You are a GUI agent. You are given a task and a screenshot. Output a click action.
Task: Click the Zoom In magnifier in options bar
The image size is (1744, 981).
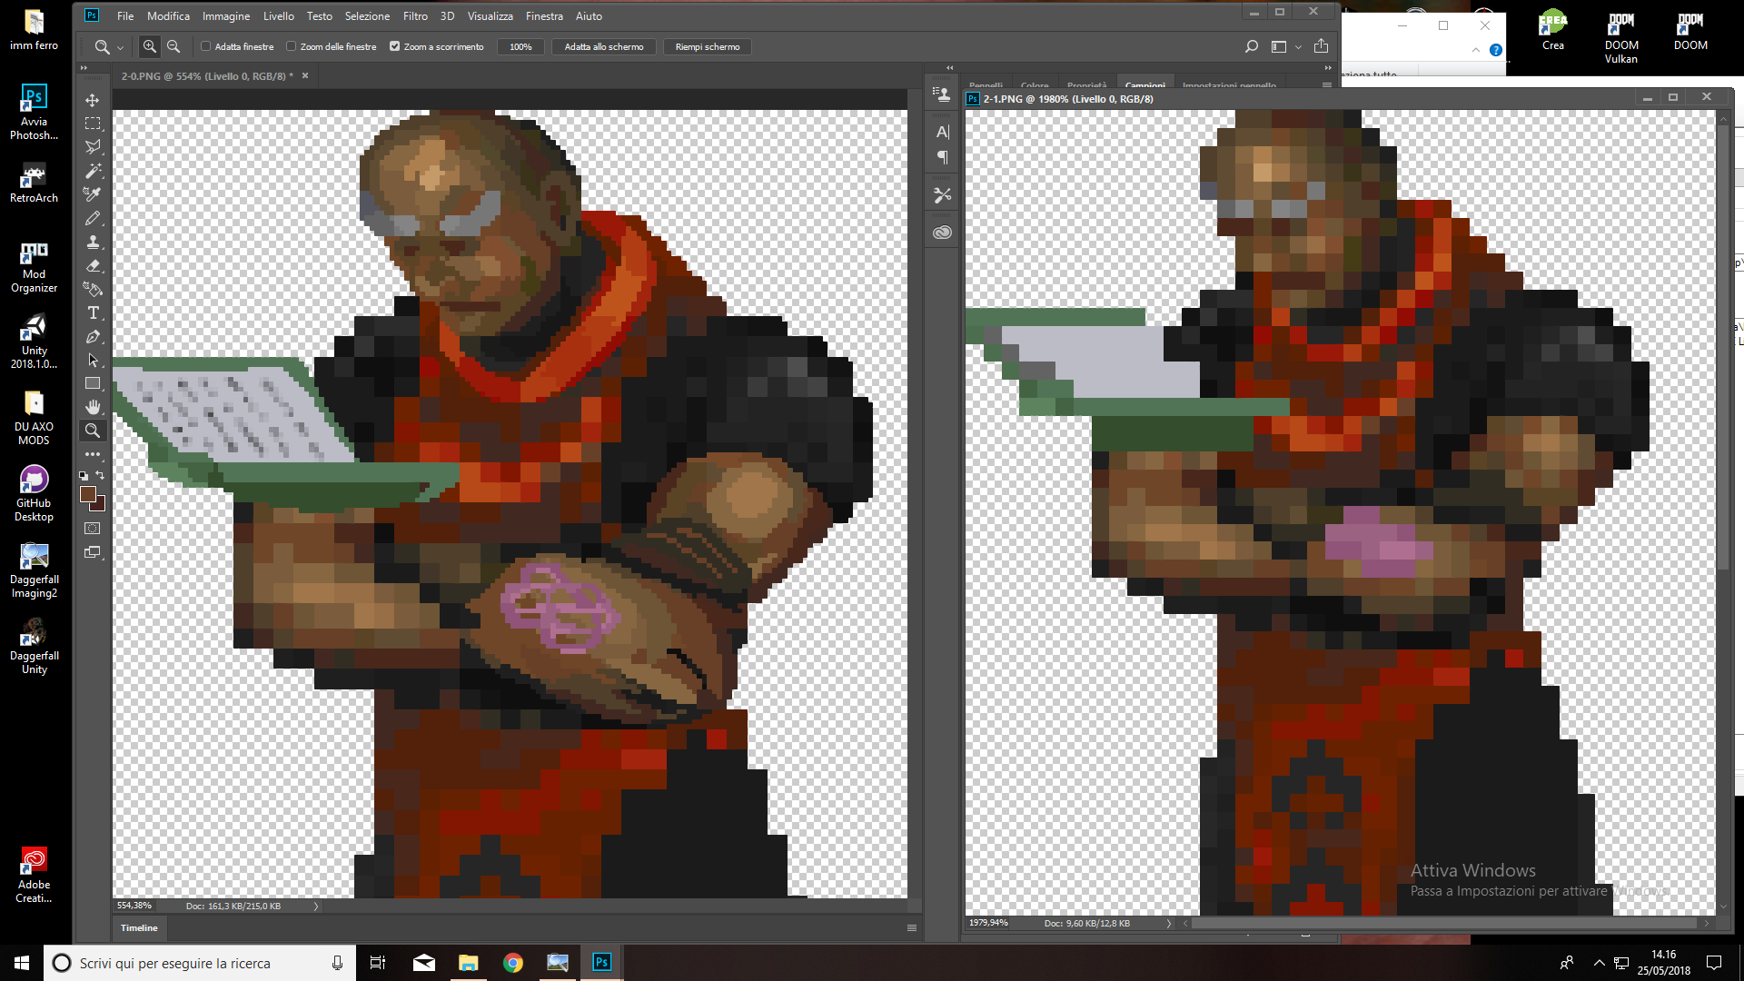(x=150, y=46)
